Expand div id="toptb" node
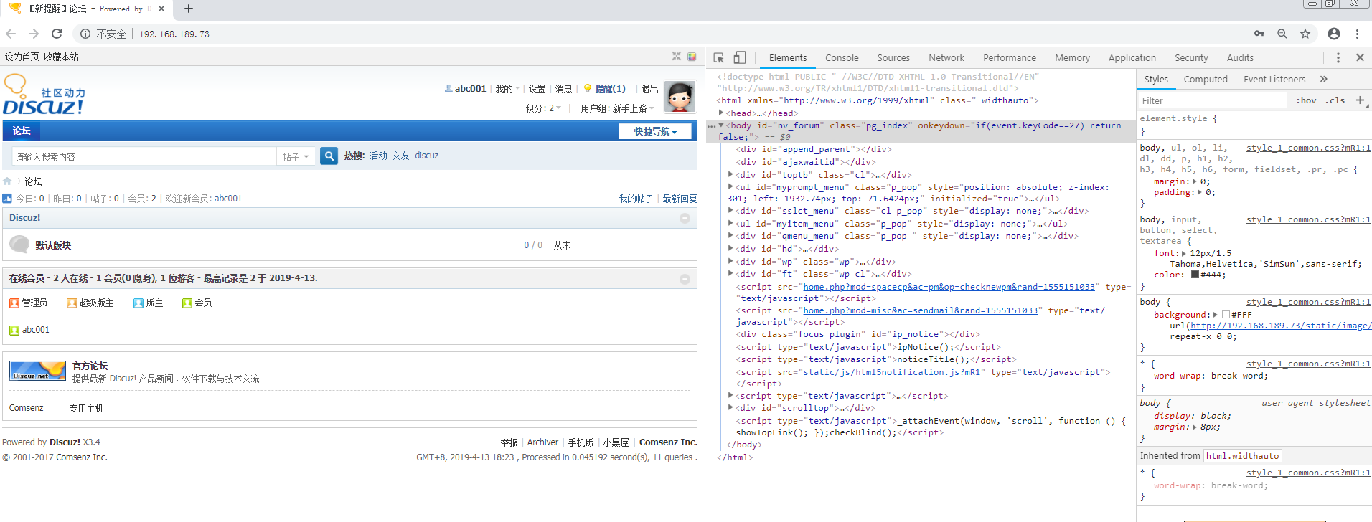1372x522 pixels. (730, 174)
